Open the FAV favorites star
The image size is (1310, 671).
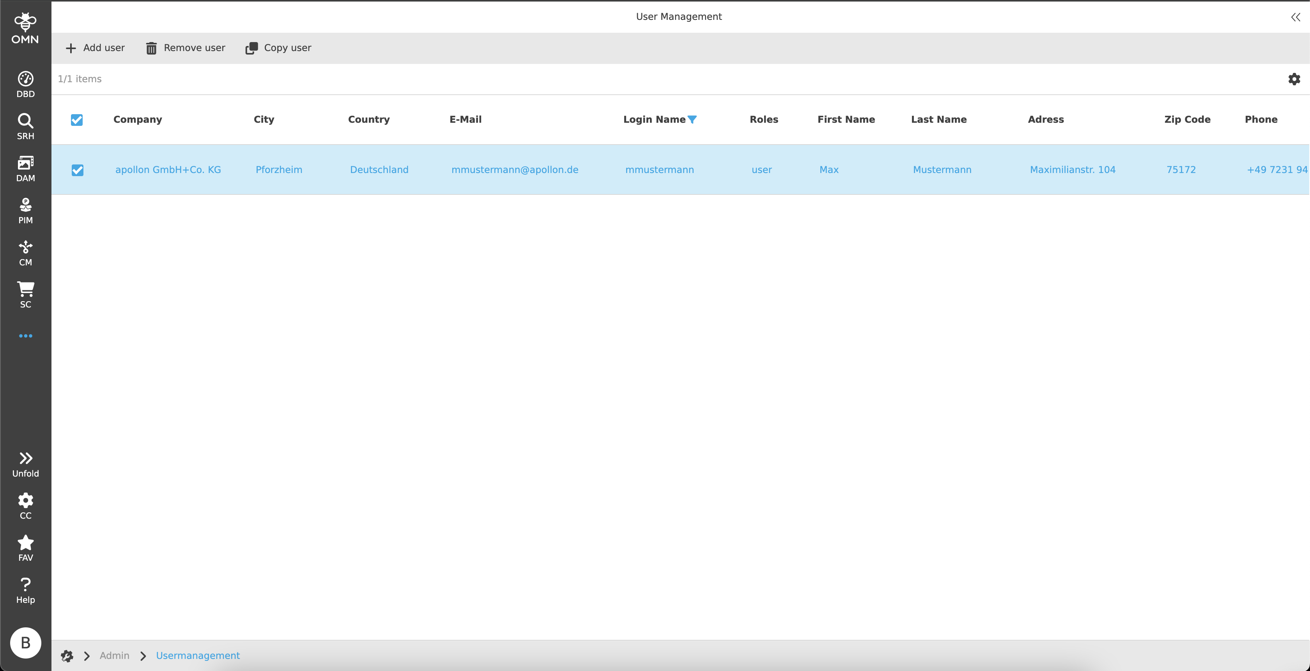pos(25,548)
